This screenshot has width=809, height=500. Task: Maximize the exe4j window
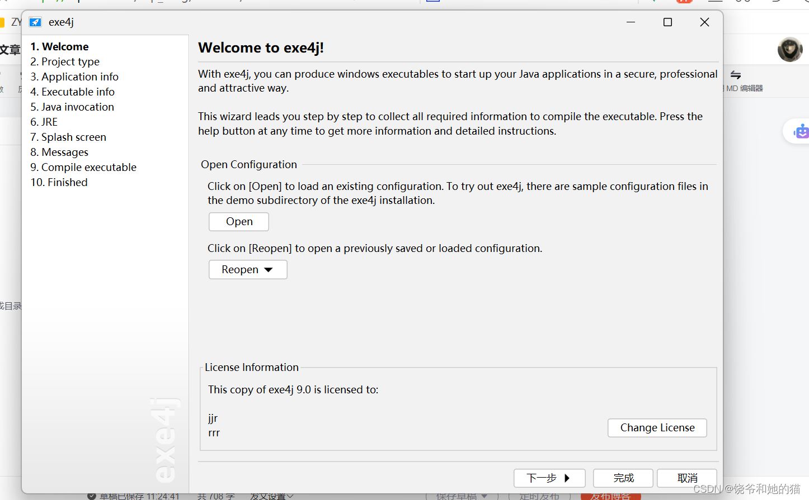click(667, 22)
